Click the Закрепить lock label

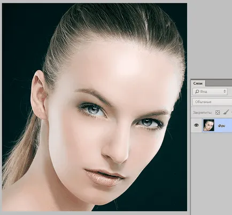point(202,113)
